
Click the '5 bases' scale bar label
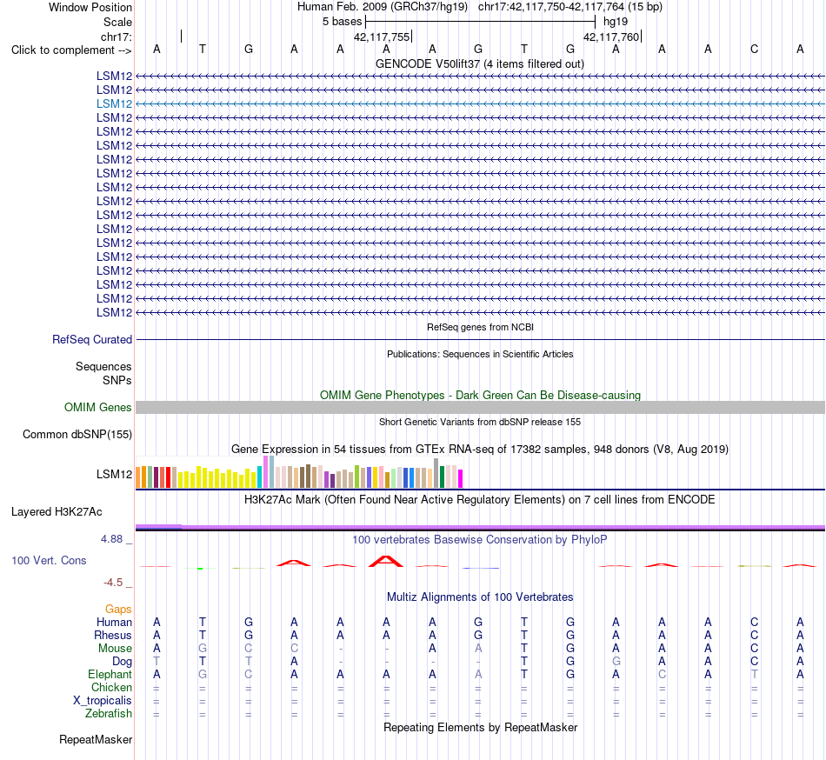[x=343, y=22]
